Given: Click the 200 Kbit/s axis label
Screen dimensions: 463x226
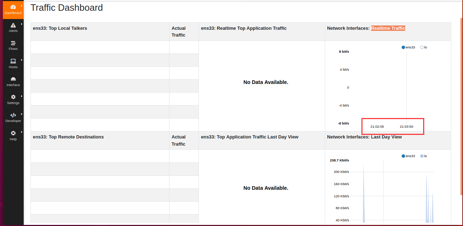Looking at the screenshot, I should click(341, 172).
